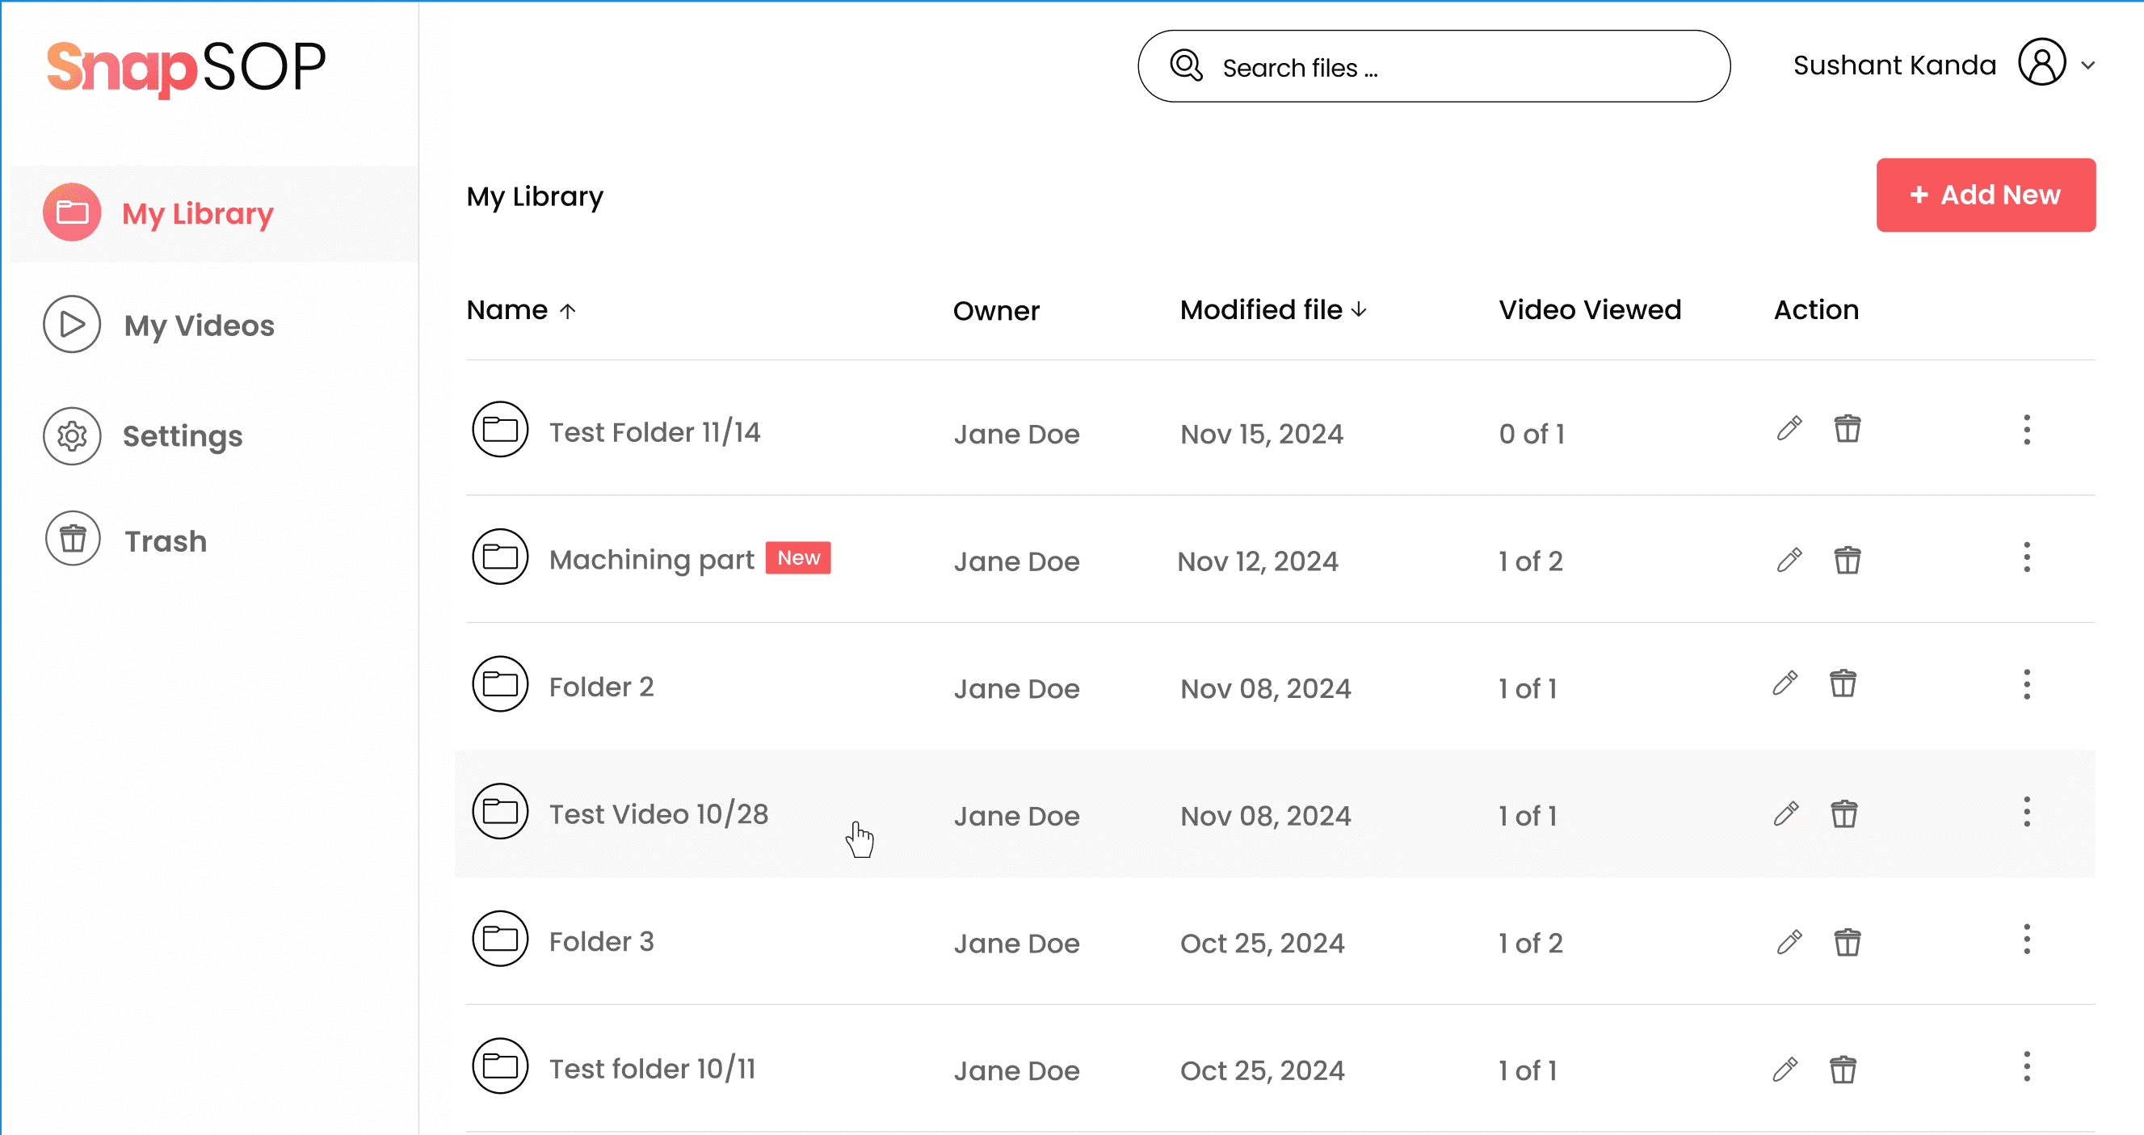The height and width of the screenshot is (1135, 2144).
Task: Open the user profile avatar icon
Action: pyautogui.click(x=2041, y=63)
